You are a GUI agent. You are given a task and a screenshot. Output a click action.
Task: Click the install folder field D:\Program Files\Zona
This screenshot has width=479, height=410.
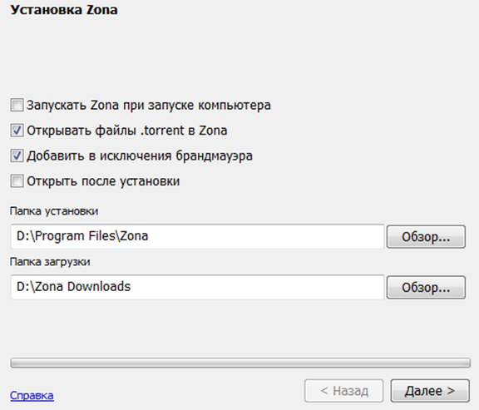(x=197, y=236)
